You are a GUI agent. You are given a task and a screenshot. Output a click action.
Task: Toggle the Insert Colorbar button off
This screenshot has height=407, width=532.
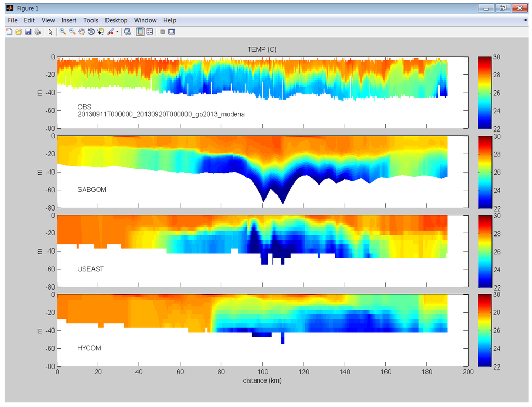click(140, 32)
